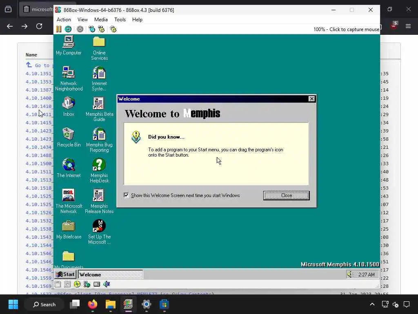Viewport: 418px width, 314px height.
Task: Open 4.10.1387 entry in browser list
Action: (39, 90)
